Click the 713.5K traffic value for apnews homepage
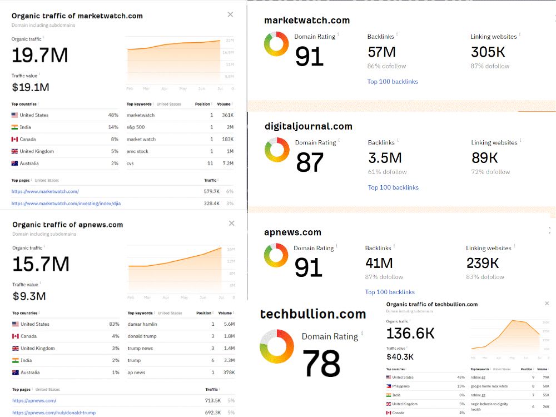Screen dimensions: 556x417 tap(213, 401)
